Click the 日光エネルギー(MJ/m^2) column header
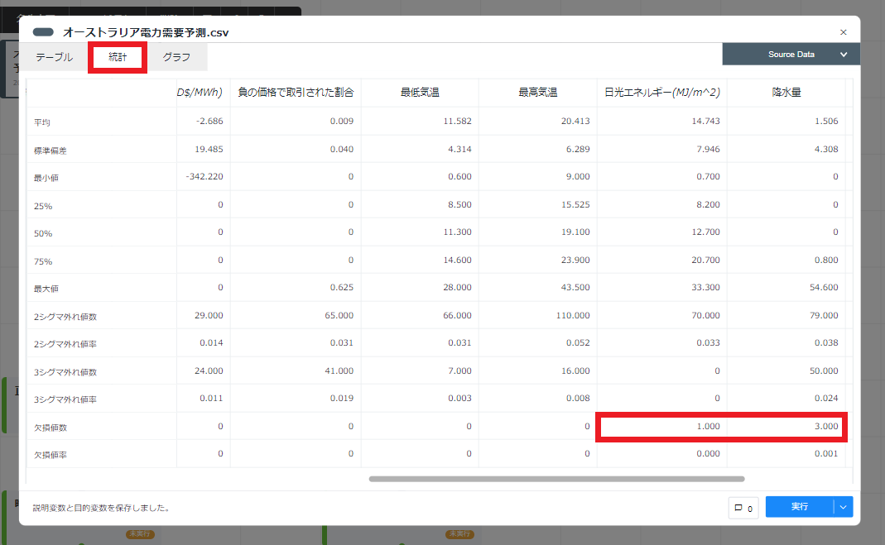Viewport: 885px width, 545px height. pyautogui.click(x=661, y=93)
